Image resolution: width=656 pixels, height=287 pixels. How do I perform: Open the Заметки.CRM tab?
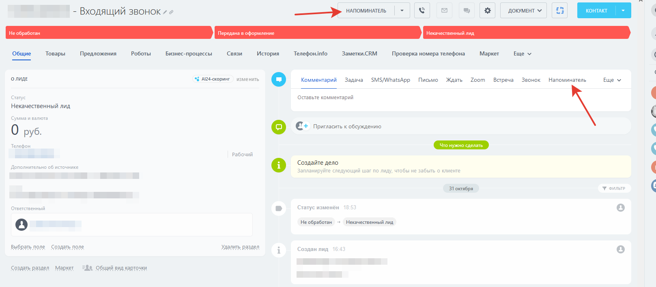359,53
